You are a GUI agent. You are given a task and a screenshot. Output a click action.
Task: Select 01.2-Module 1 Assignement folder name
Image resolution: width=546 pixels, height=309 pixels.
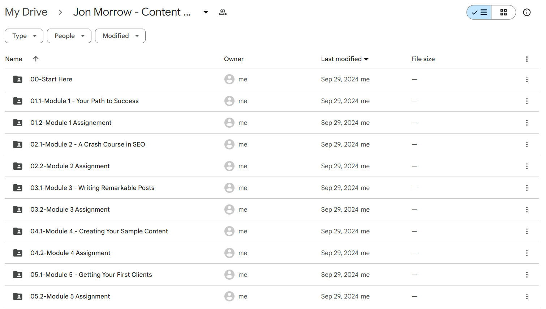[71, 123]
